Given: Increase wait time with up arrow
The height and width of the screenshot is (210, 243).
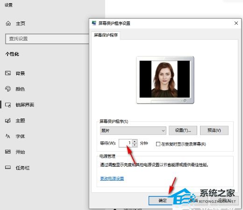Looking at the screenshot, I should [135, 141].
